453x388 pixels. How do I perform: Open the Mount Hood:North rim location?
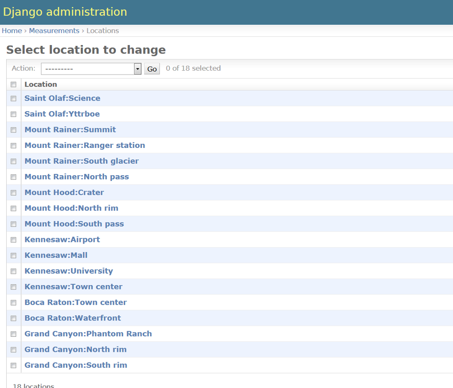[x=71, y=208]
